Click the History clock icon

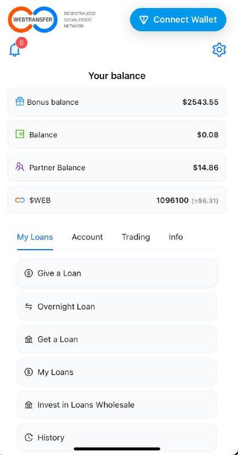tap(28, 437)
